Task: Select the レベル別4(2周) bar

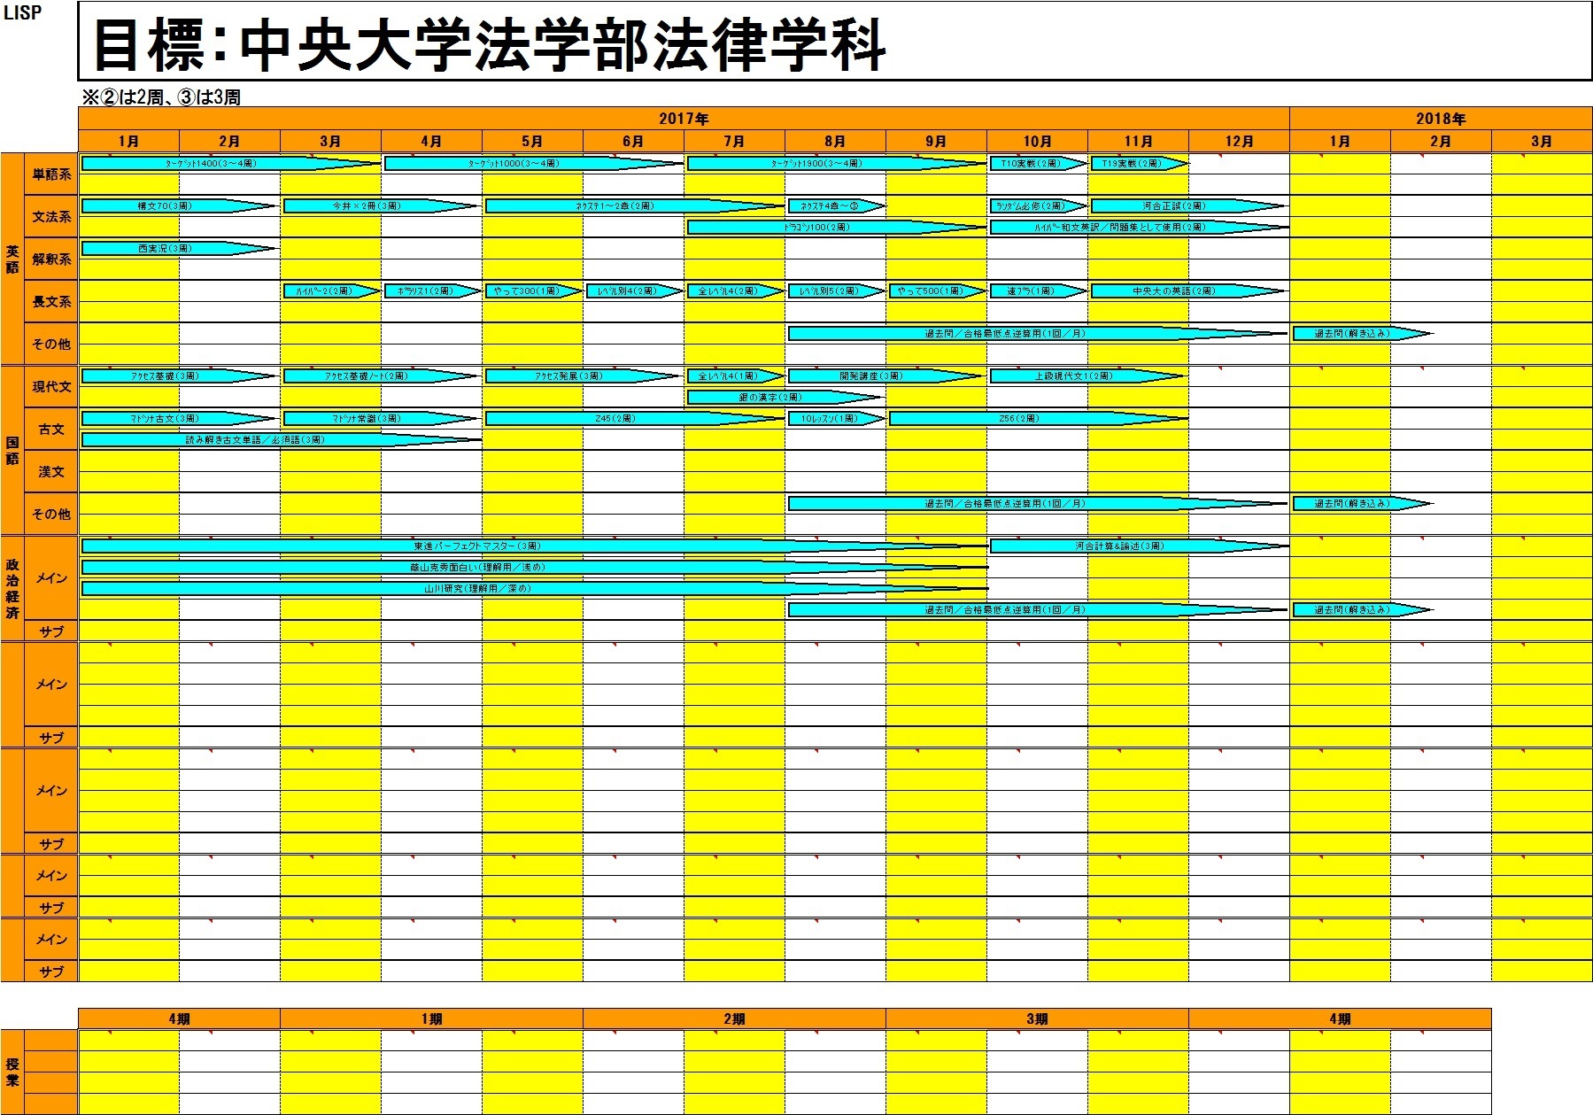Action: pyautogui.click(x=634, y=291)
